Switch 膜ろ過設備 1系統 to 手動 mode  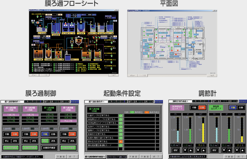click(x=7, y=134)
